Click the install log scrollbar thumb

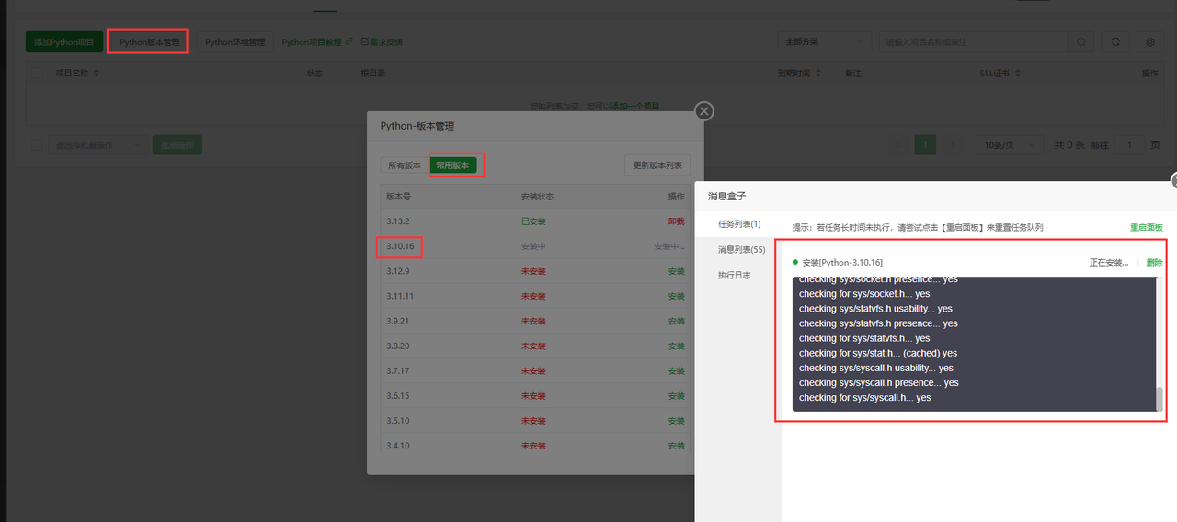click(1159, 399)
